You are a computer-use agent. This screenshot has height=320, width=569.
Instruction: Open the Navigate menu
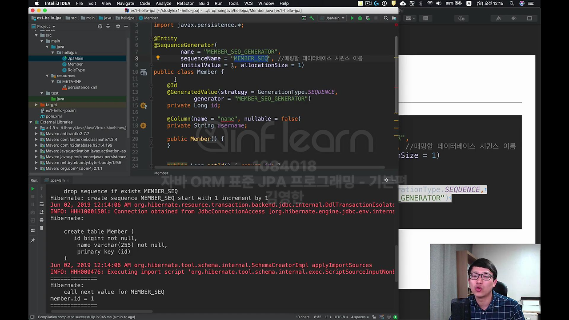click(x=125, y=3)
